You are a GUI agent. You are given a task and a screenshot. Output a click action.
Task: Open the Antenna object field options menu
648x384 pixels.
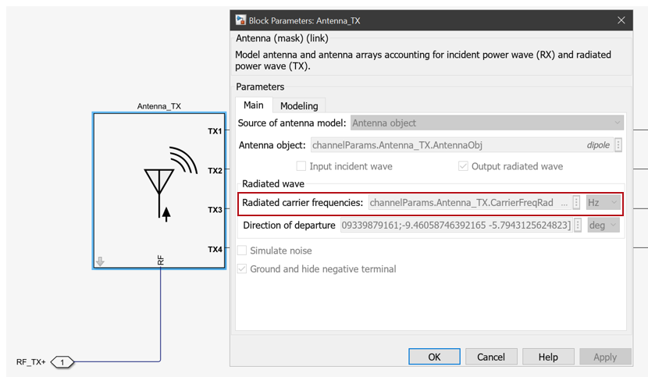pyautogui.click(x=618, y=144)
